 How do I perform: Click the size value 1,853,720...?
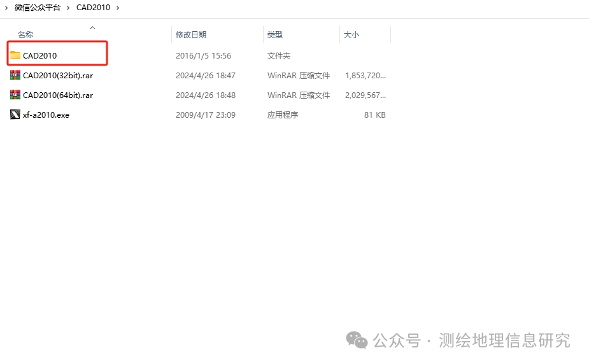point(365,76)
